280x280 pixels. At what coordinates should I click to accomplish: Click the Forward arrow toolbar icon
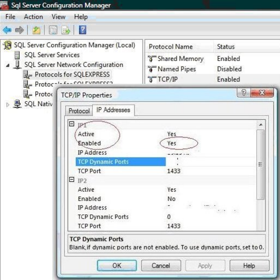20,30
